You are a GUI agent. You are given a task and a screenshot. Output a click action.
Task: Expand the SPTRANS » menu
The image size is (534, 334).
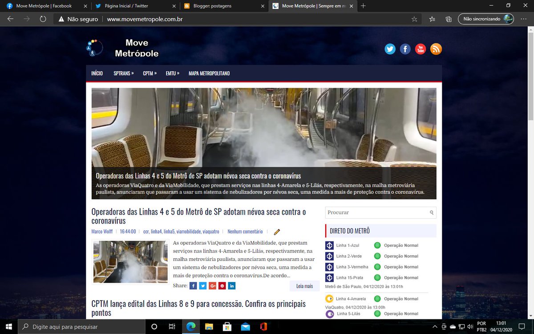124,73
